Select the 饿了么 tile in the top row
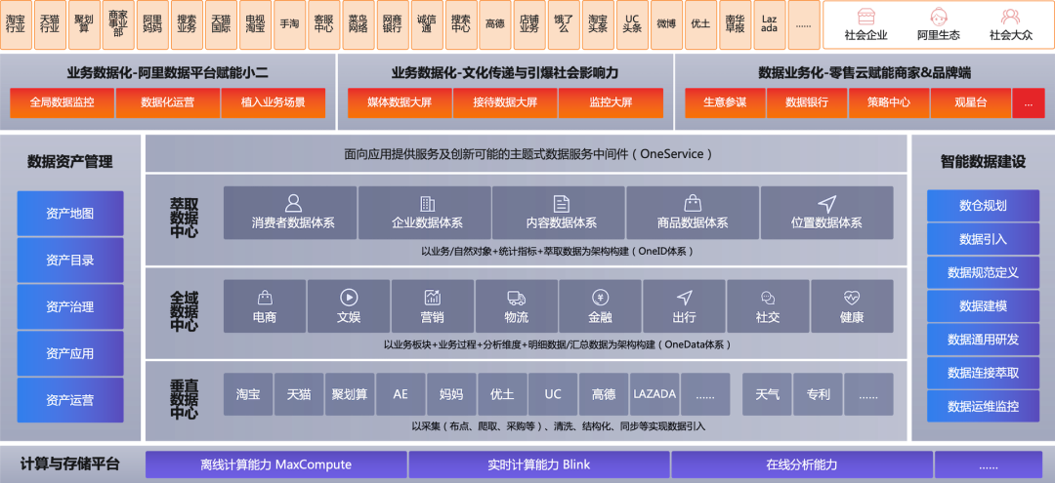 tap(564, 24)
